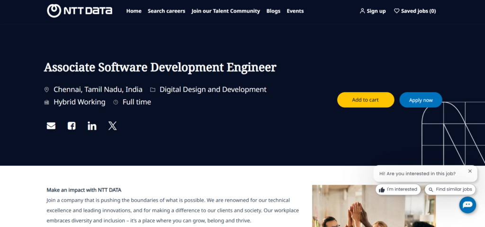This screenshot has width=485, height=227.
Task: View Saved jobs (0)
Action: [415, 11]
